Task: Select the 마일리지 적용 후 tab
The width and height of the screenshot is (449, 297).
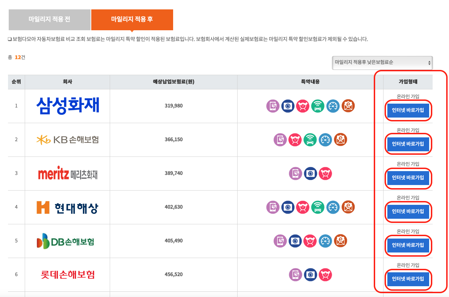Action: [x=132, y=19]
